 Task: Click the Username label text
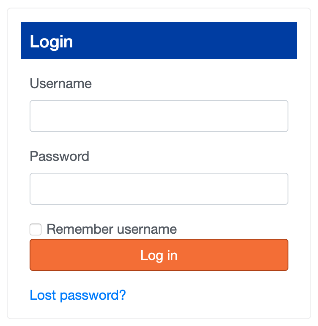tap(60, 83)
